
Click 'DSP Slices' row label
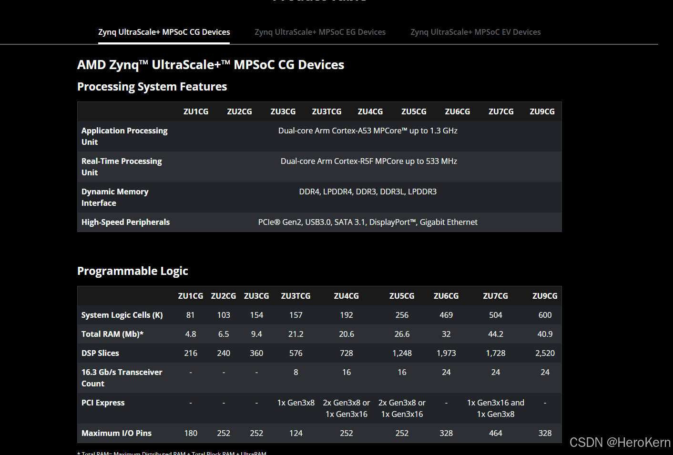click(x=100, y=353)
